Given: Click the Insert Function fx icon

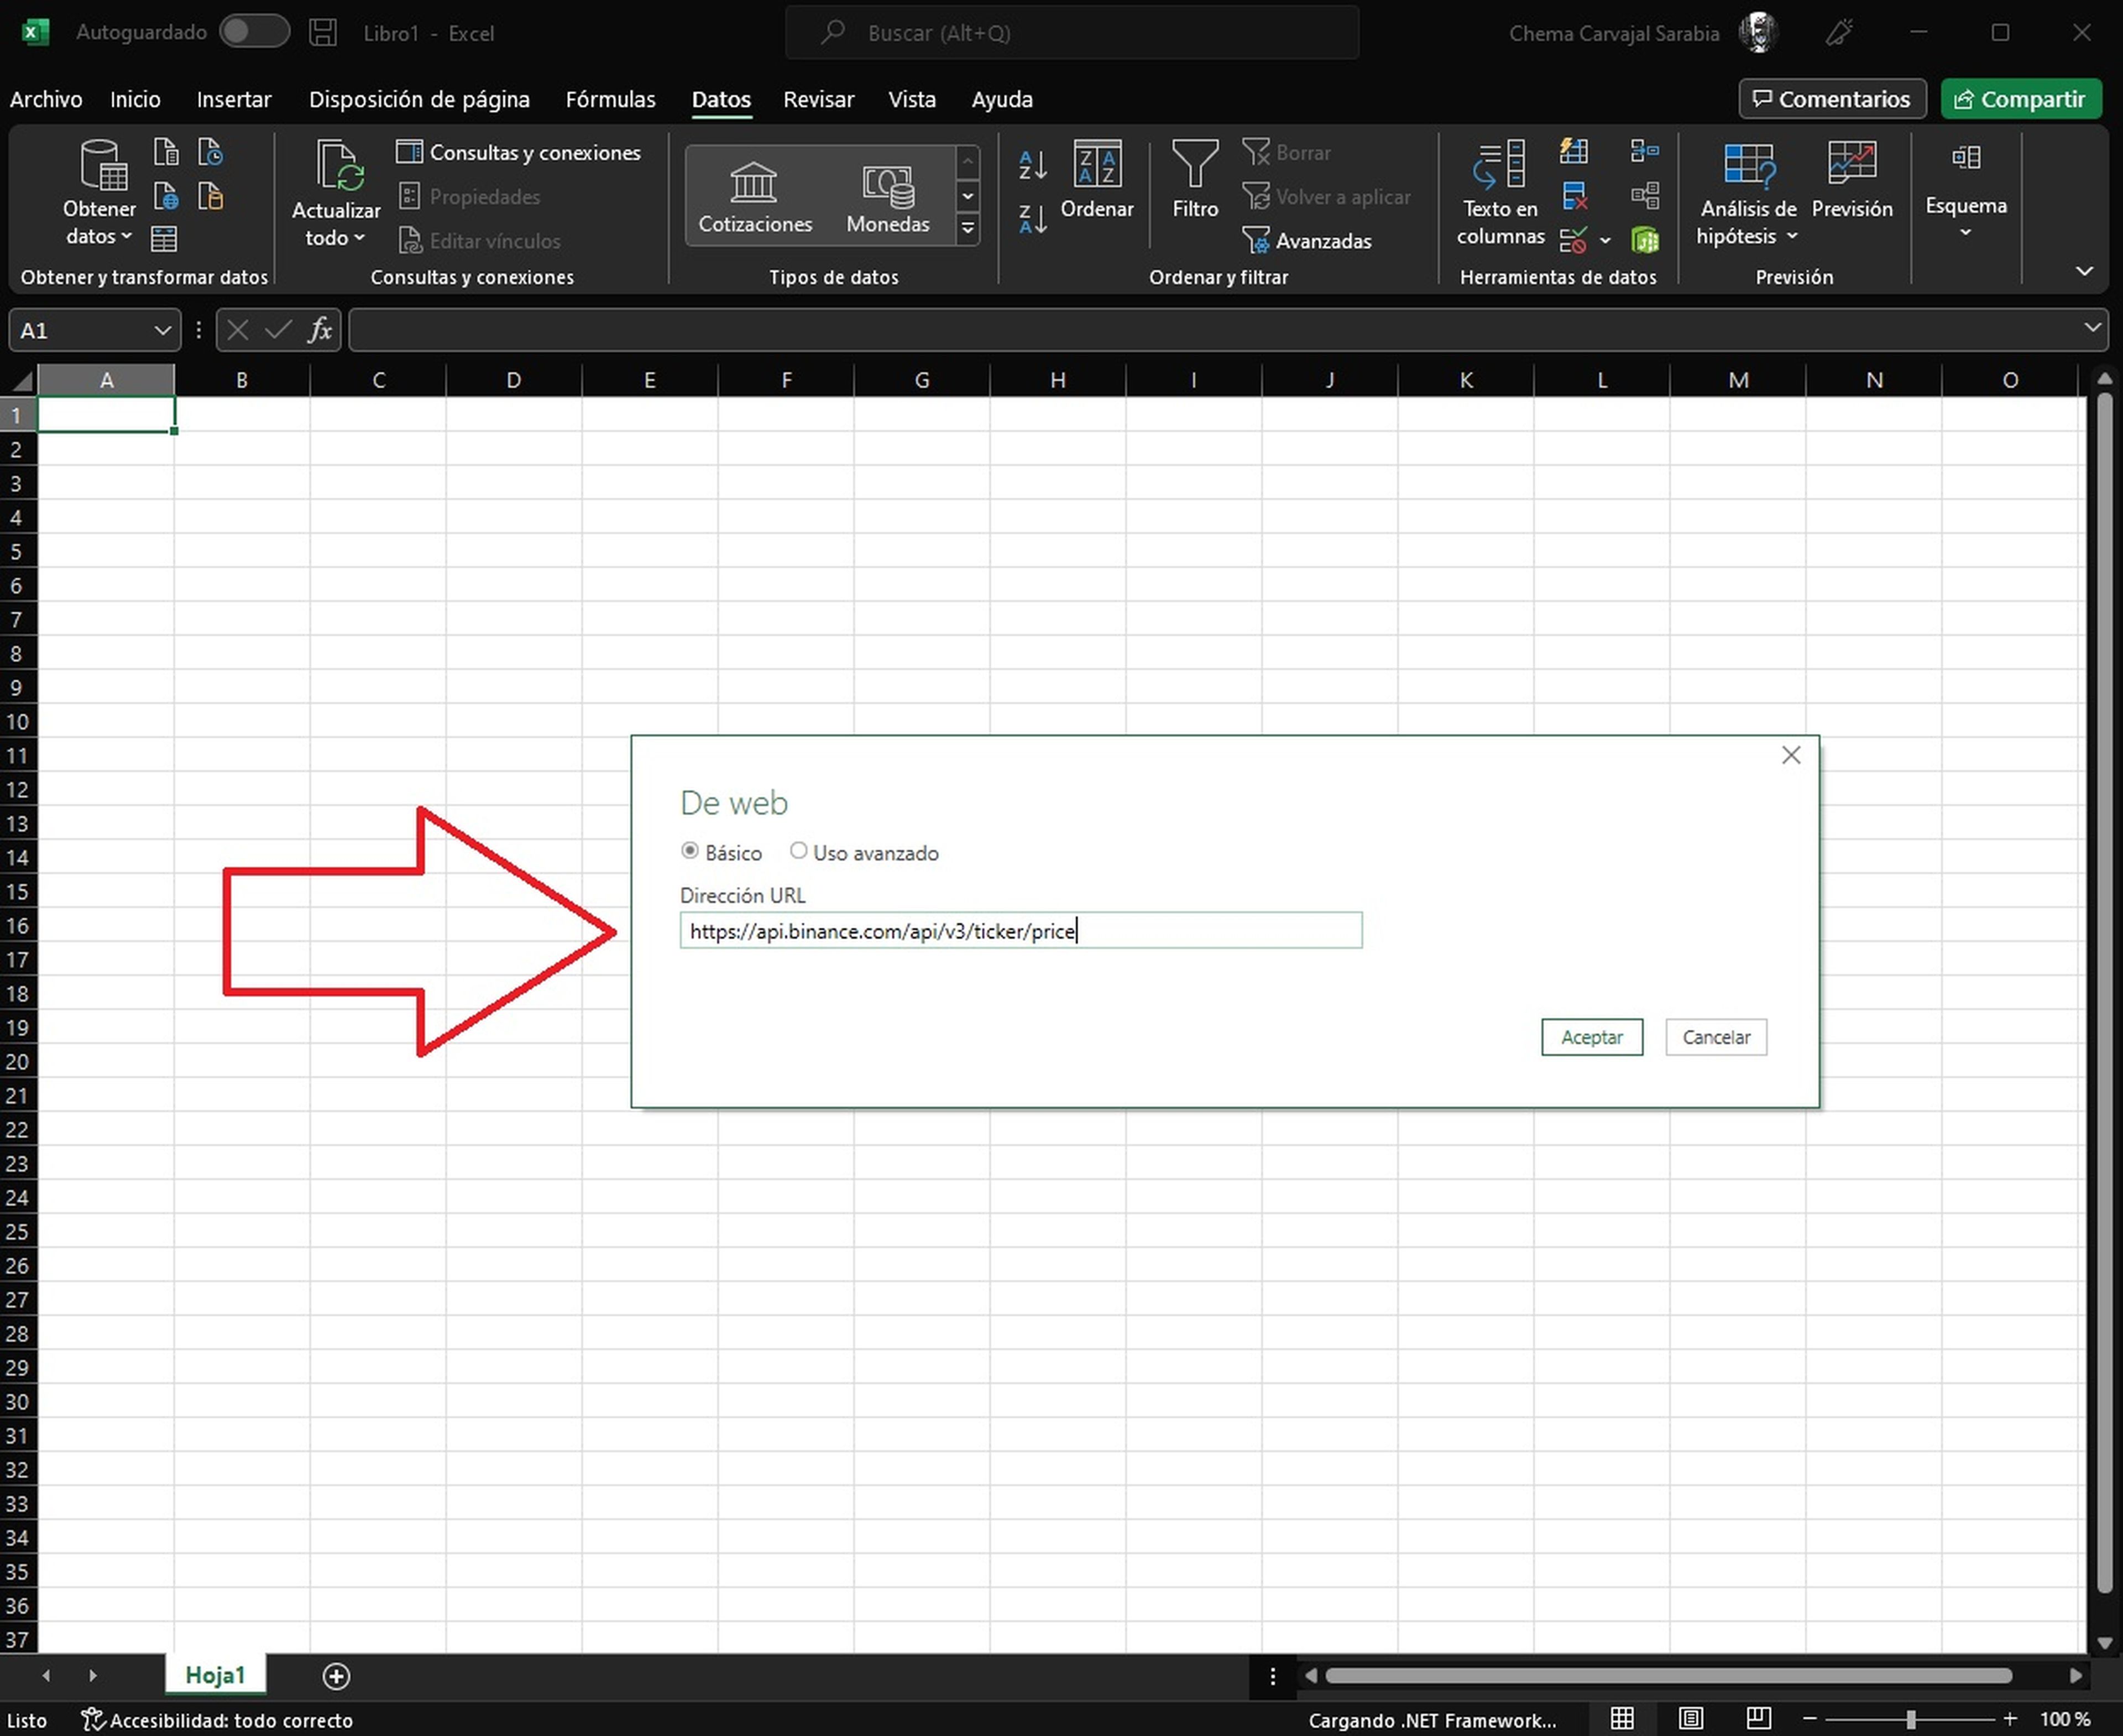Looking at the screenshot, I should point(320,330).
